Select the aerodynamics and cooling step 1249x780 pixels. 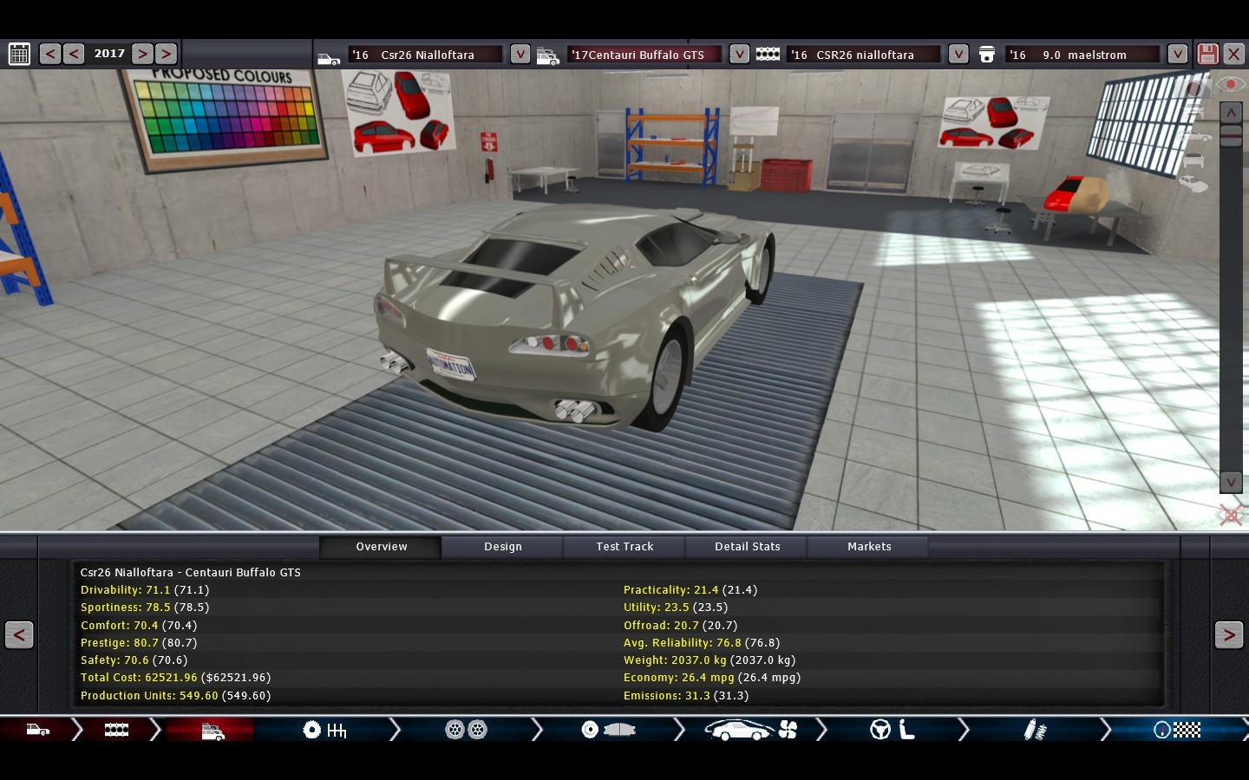(751, 731)
